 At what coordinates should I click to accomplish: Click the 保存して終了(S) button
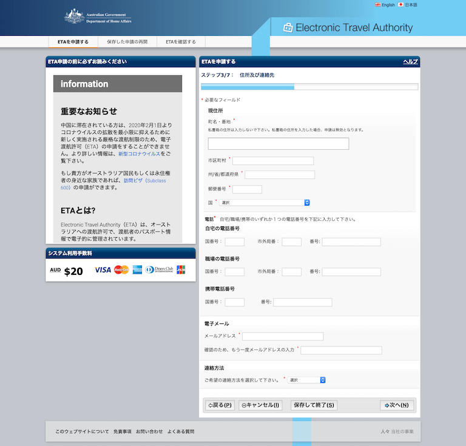coord(314,405)
